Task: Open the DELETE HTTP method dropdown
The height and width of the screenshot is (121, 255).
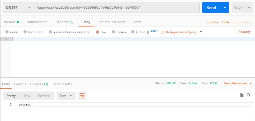Action: [18, 7]
